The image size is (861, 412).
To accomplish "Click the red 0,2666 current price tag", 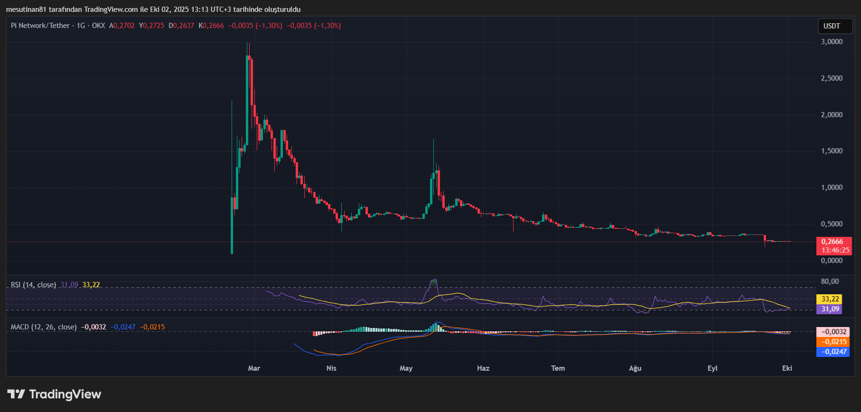I will point(833,242).
